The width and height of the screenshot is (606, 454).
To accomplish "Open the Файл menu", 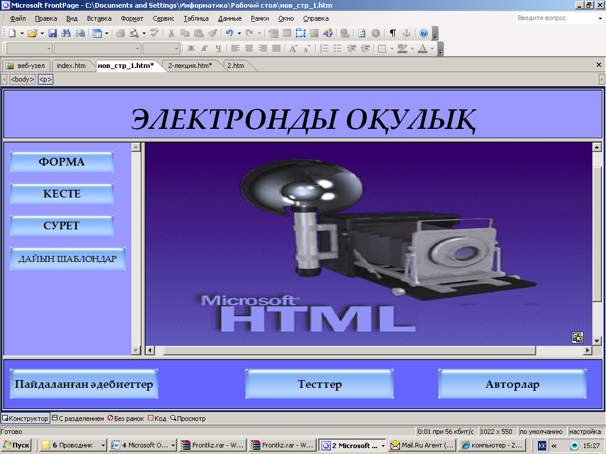I will [x=18, y=18].
